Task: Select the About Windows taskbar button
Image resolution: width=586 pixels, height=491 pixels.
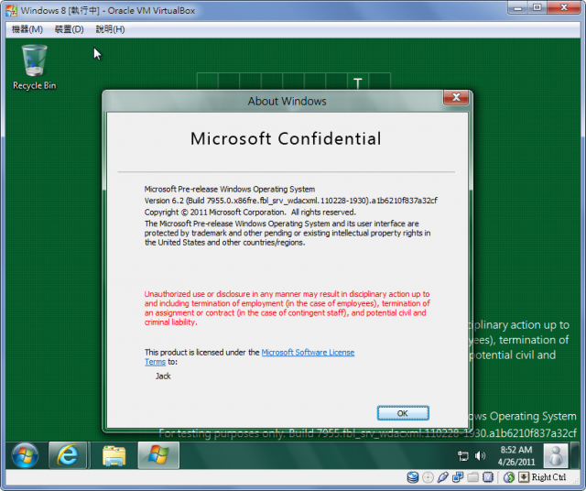Action: coord(158,455)
